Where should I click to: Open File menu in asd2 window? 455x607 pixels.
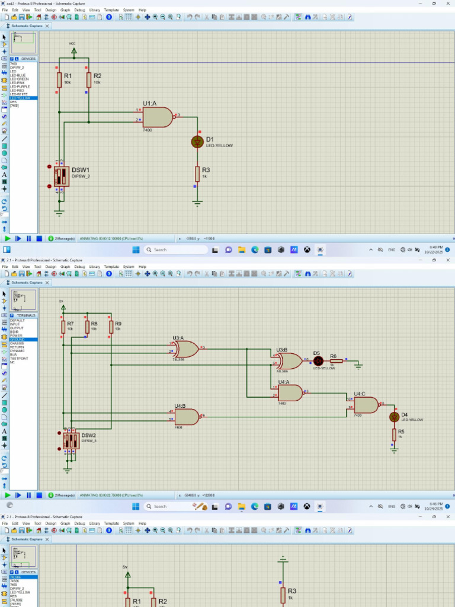pyautogui.click(x=5, y=10)
